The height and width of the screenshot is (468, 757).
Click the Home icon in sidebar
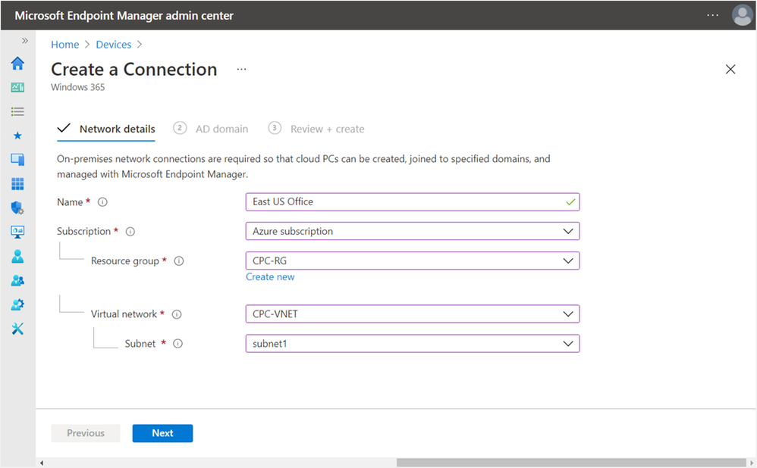click(17, 64)
